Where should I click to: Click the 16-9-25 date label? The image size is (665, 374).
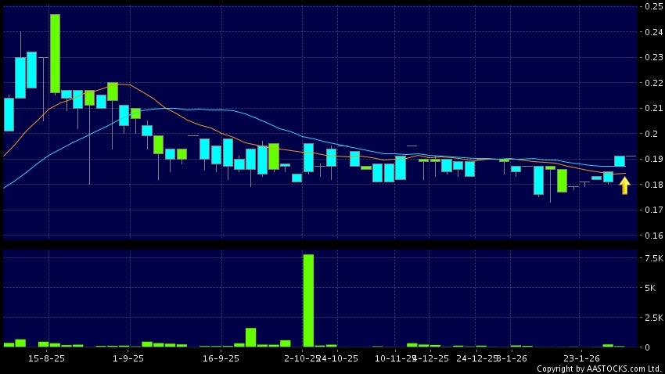(221, 358)
